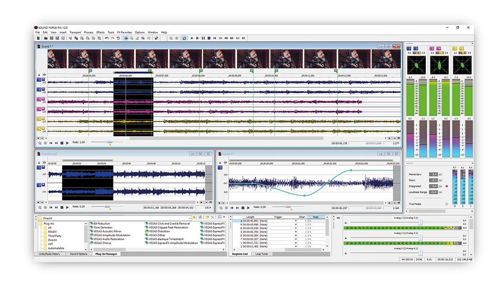The width and height of the screenshot is (501, 286).
Task: Click the Copy icon in toolbar
Action: click(x=76, y=38)
